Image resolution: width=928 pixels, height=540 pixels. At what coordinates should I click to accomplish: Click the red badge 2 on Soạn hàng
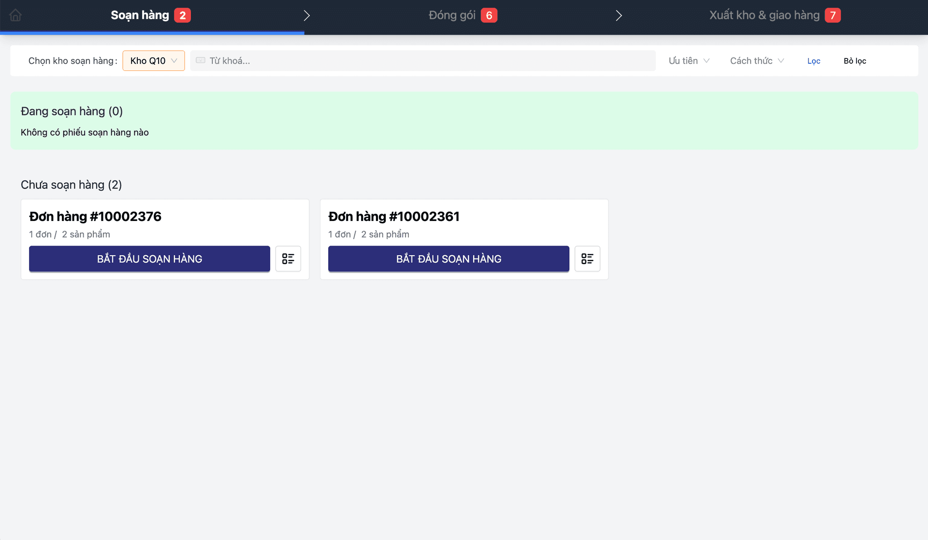pyautogui.click(x=182, y=15)
